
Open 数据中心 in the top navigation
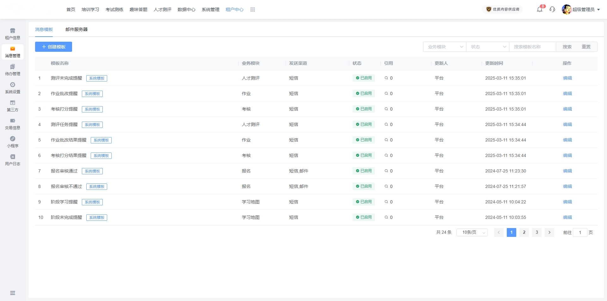click(x=187, y=9)
